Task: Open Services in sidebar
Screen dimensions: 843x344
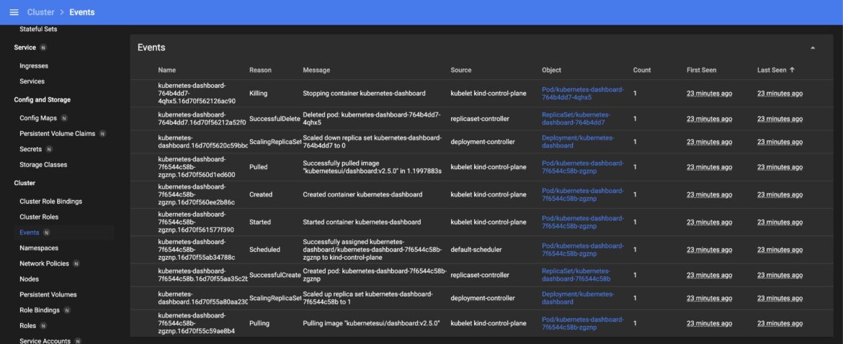Action: (x=32, y=81)
